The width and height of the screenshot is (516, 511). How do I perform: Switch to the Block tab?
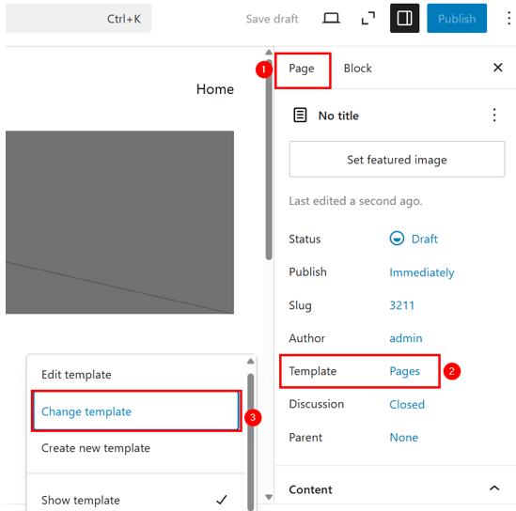point(358,69)
